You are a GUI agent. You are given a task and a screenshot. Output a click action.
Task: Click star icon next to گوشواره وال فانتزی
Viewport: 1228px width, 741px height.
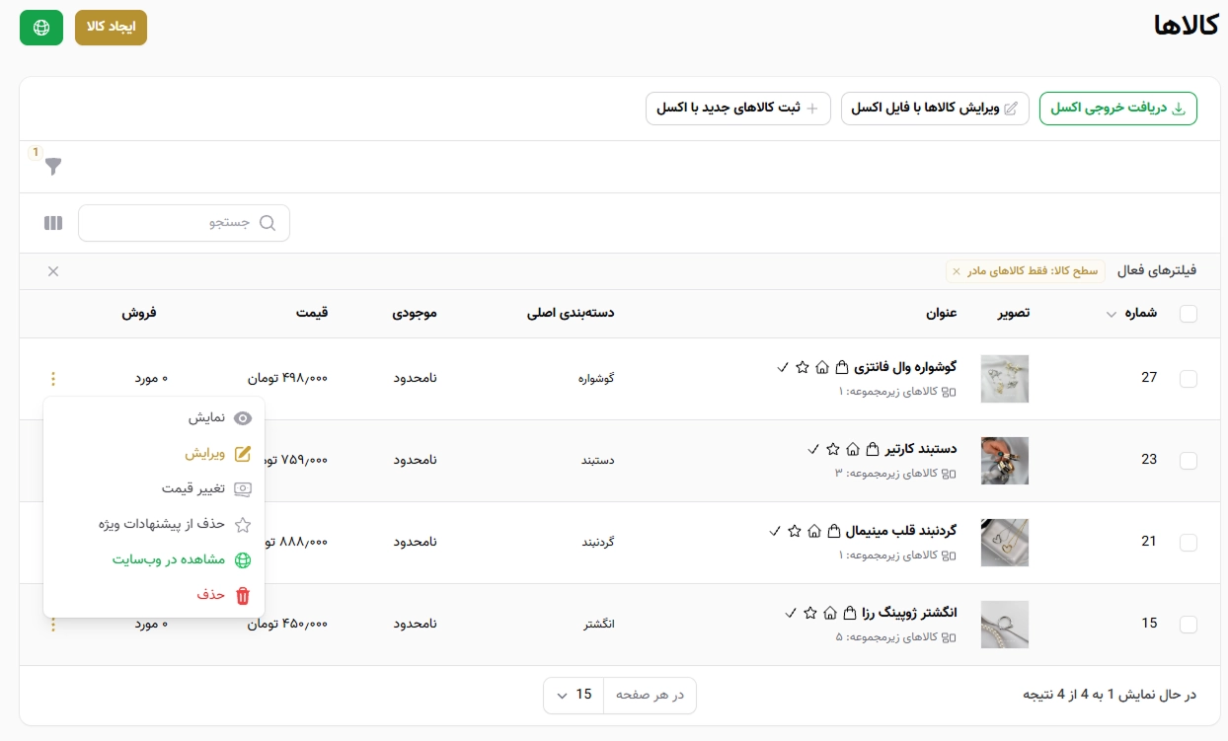[x=803, y=367]
